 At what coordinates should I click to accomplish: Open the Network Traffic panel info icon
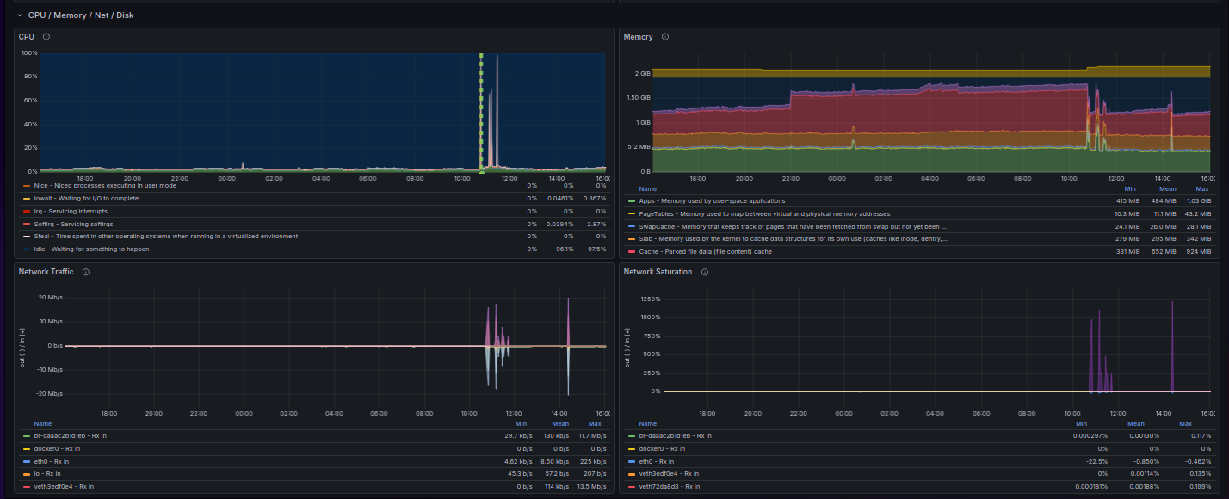(x=86, y=272)
